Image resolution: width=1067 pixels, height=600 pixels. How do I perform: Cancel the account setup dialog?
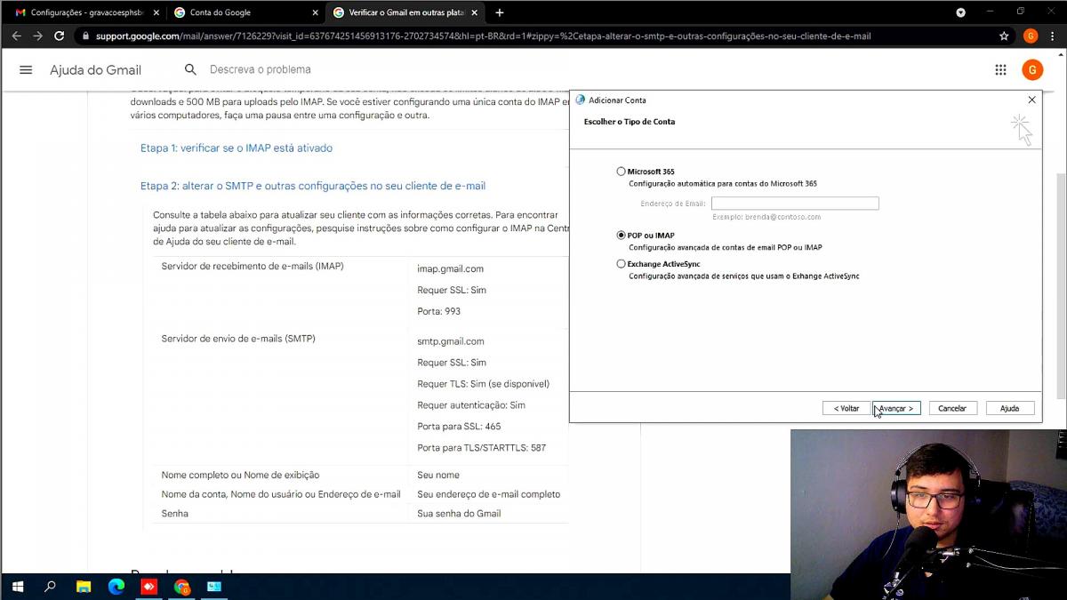point(952,408)
